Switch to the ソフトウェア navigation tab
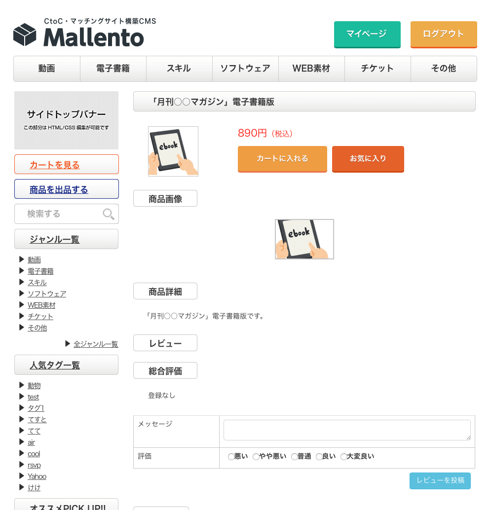Viewport: 491px width, 510px height. click(x=245, y=69)
